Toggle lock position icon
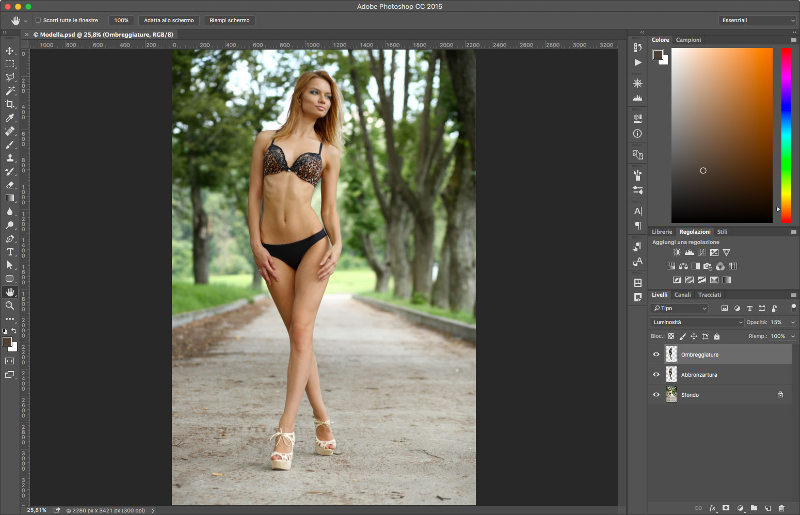Viewport: 800px width, 515px height. pyautogui.click(x=694, y=336)
